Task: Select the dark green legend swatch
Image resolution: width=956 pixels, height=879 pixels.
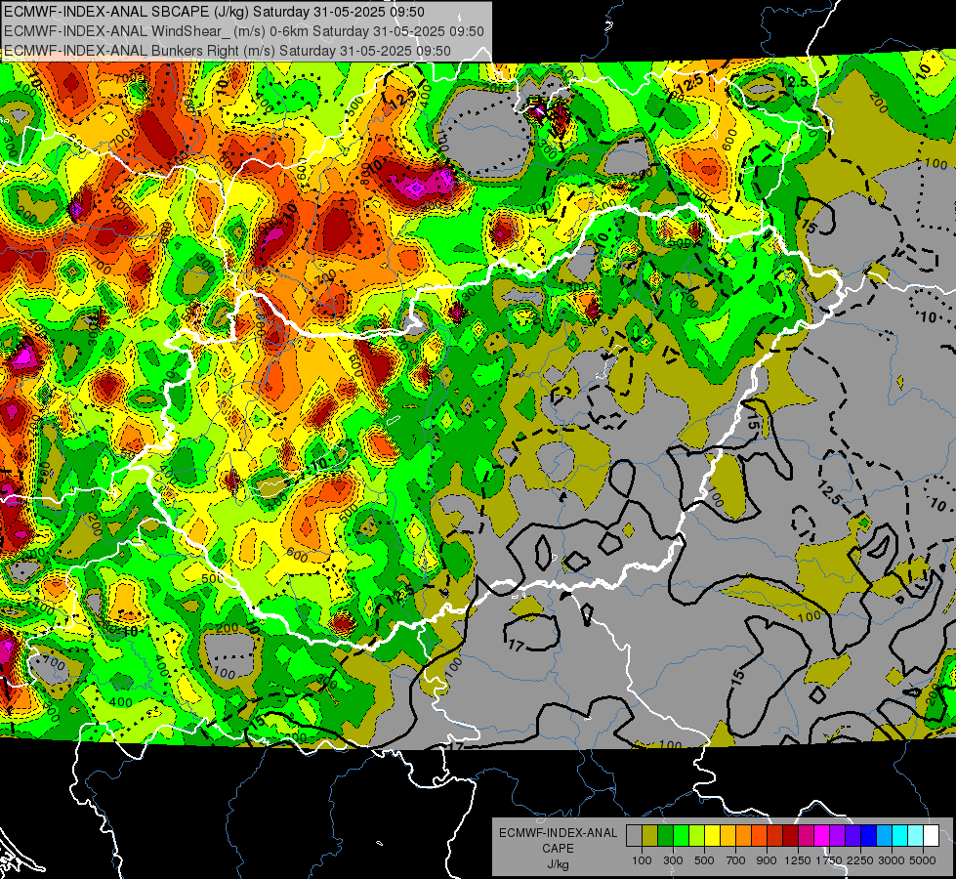Action: click(665, 836)
